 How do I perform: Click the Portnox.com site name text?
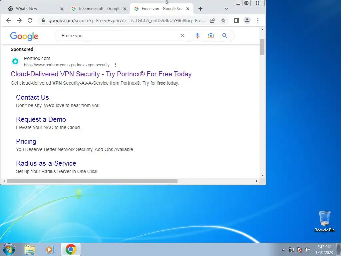37,58
